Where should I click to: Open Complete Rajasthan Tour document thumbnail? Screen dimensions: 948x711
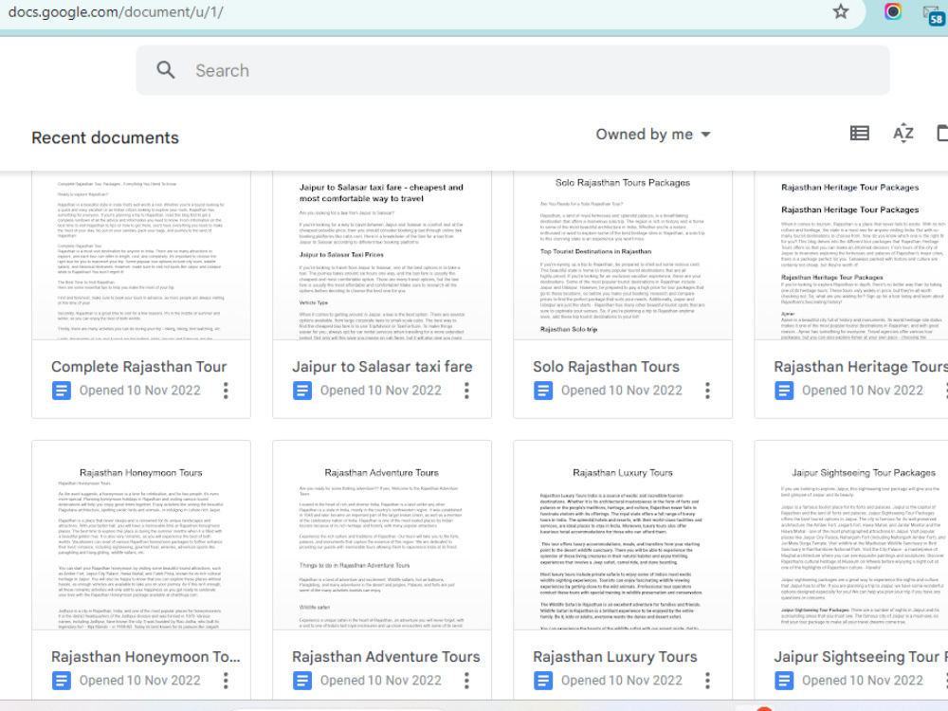coord(141,255)
